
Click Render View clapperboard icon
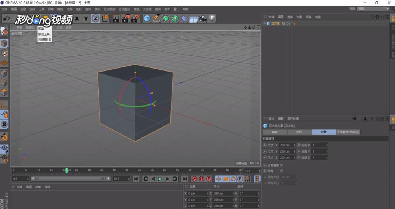pos(116,18)
